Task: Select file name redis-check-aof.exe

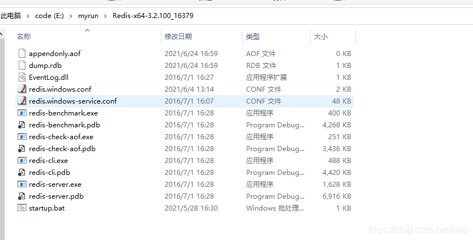Action: (61, 137)
